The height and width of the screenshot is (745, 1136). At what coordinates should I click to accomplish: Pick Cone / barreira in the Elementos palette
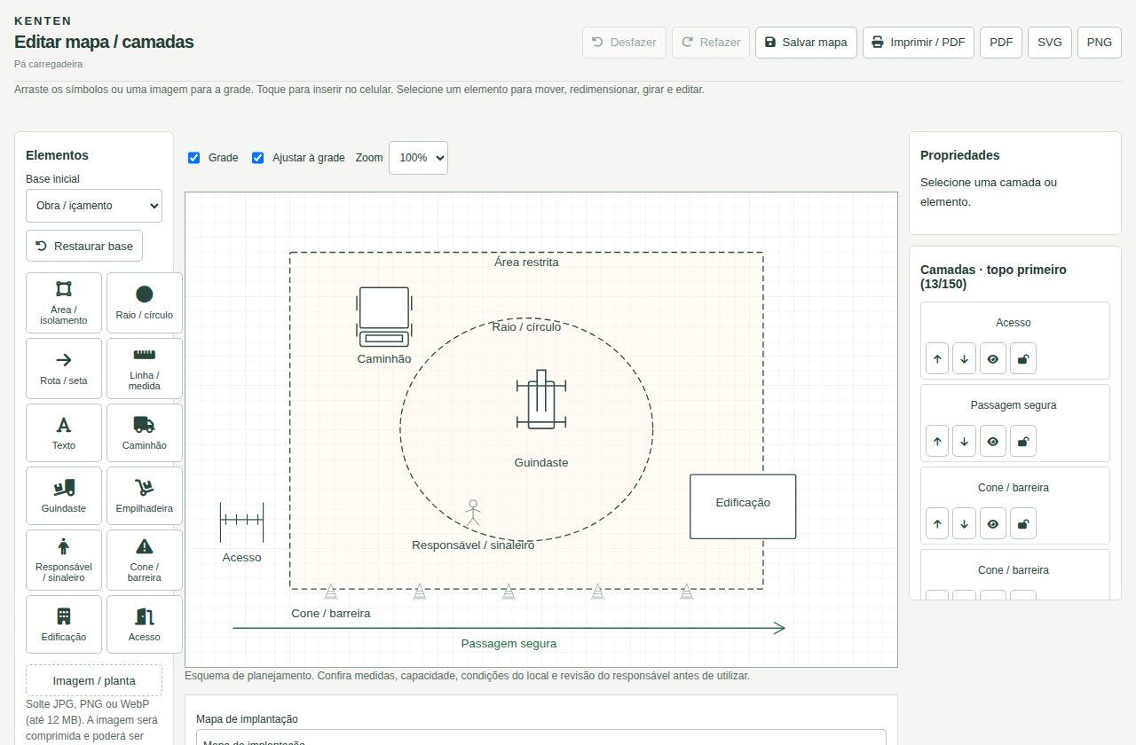(x=145, y=560)
